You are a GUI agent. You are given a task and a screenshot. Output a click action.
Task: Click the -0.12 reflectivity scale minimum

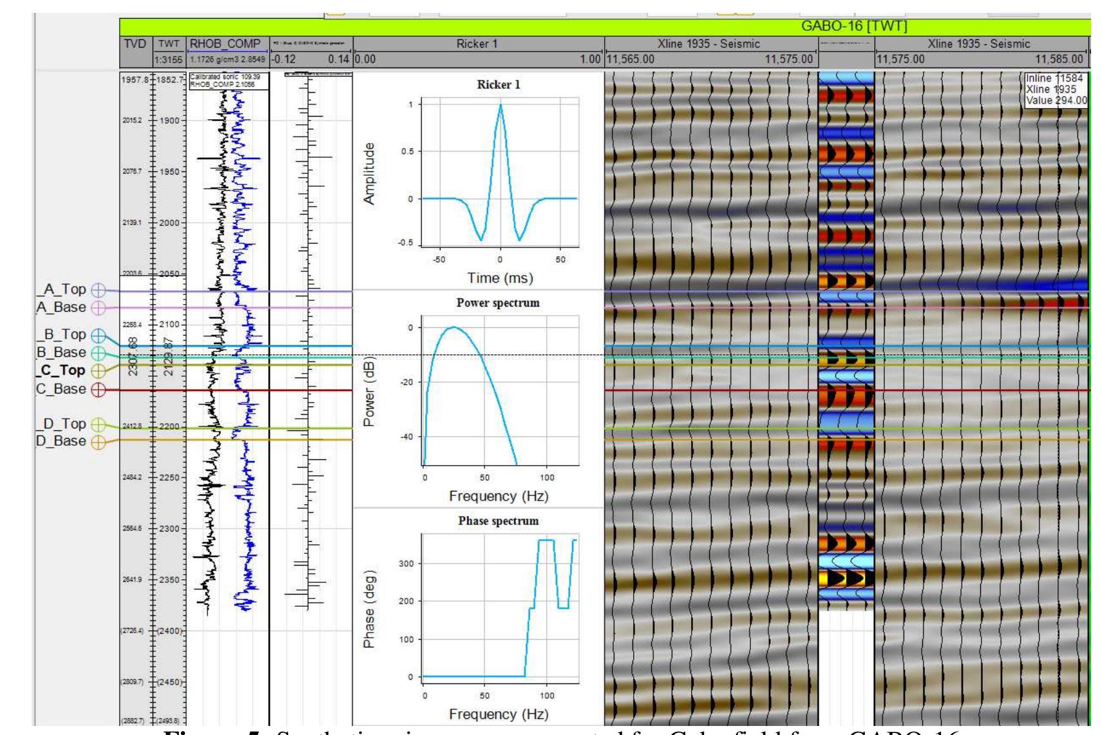point(284,59)
